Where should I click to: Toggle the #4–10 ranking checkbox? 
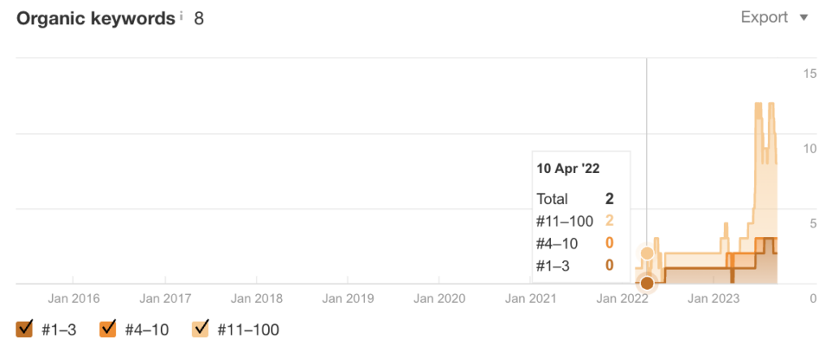click(x=108, y=328)
